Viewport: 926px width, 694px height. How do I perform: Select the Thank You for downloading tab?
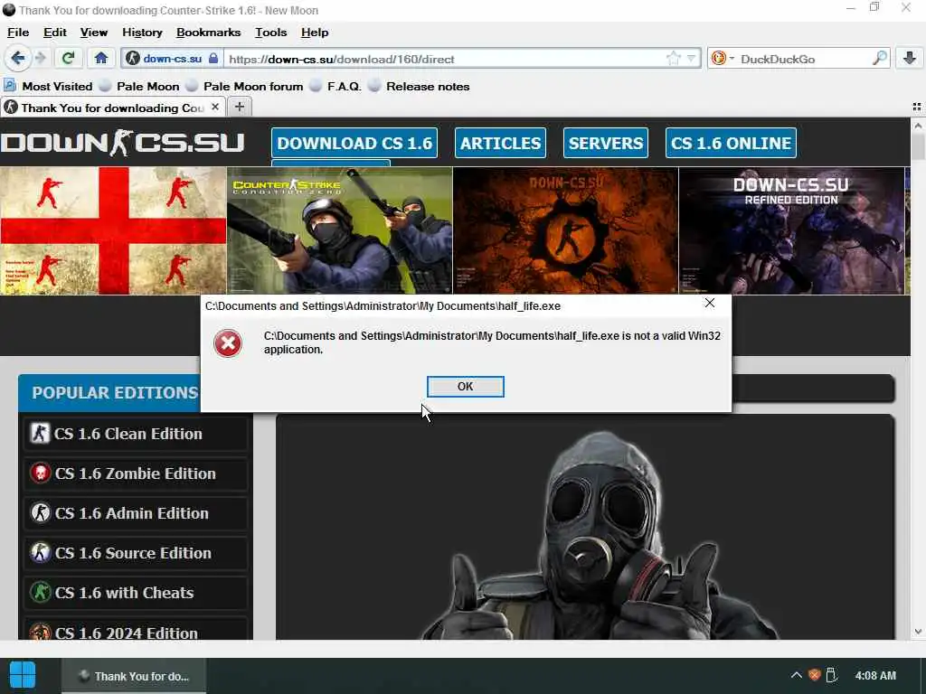[112, 108]
